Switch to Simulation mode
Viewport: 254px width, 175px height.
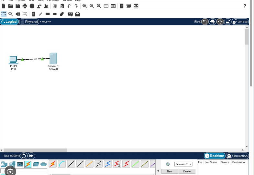(x=237, y=156)
